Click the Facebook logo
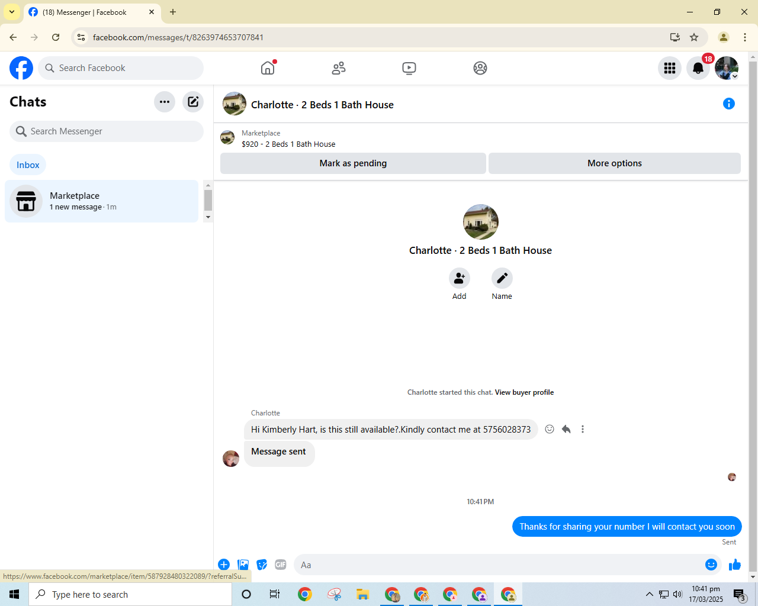This screenshot has height=606, width=758. (21, 68)
